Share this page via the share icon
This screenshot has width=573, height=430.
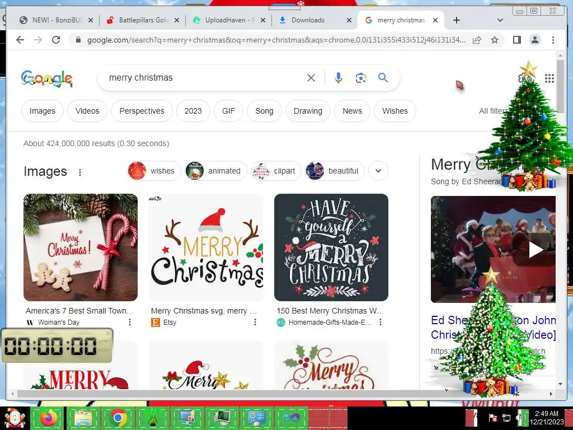pyautogui.click(x=477, y=40)
